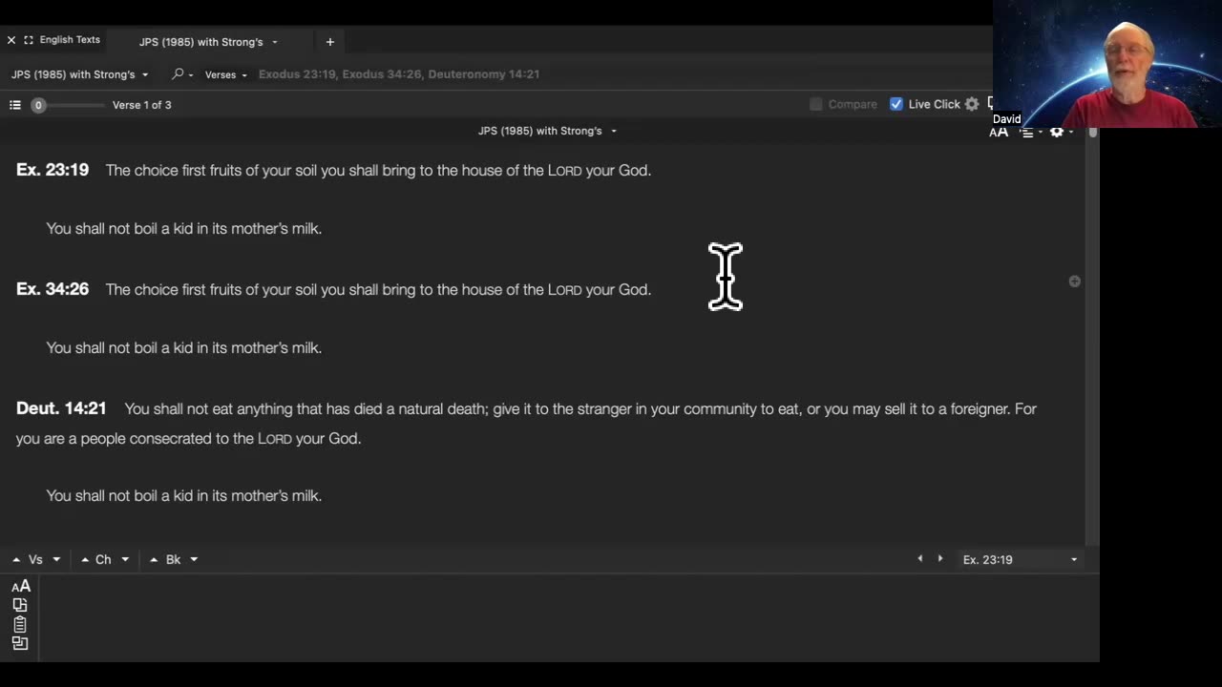Screen dimensions: 1222x687
Task: Select the English Texts zone label
Action: tap(70, 40)
